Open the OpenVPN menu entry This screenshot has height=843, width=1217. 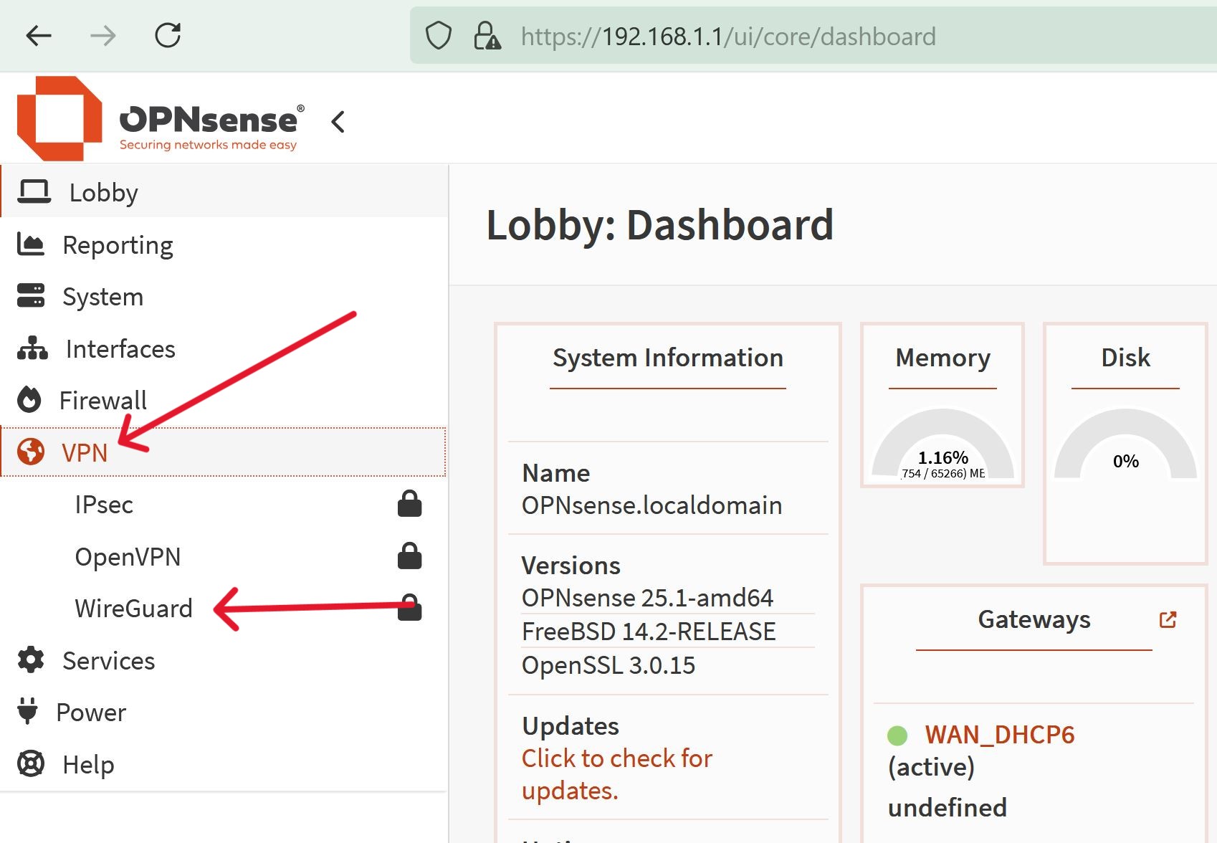click(128, 556)
